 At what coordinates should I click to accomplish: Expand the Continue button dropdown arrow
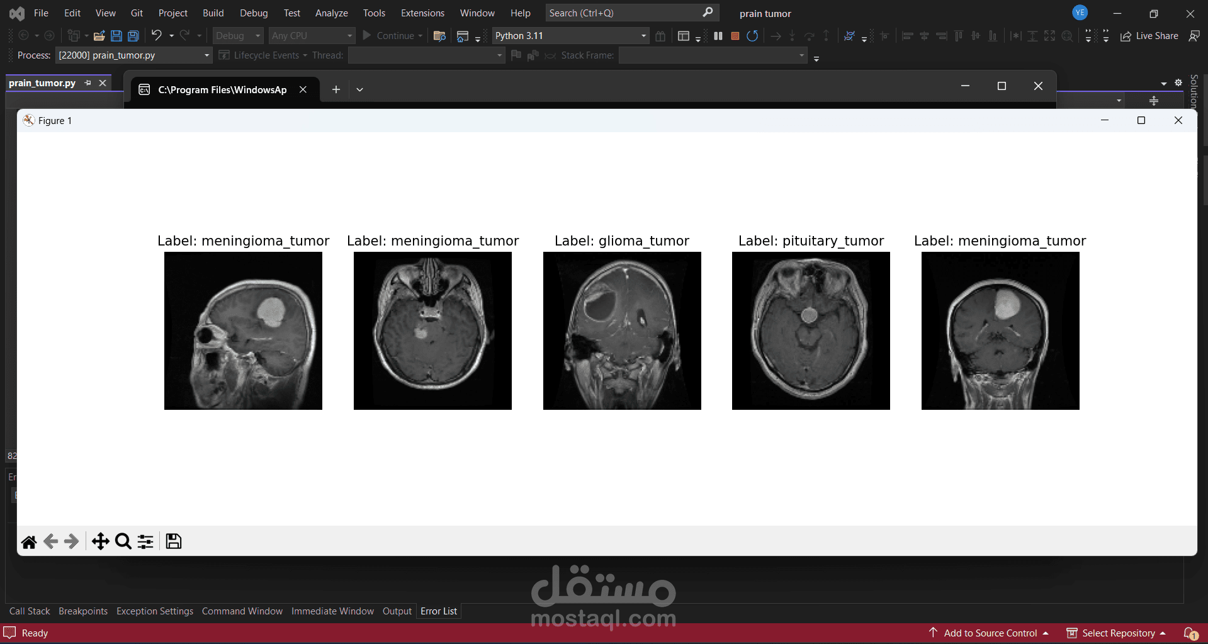(x=420, y=36)
